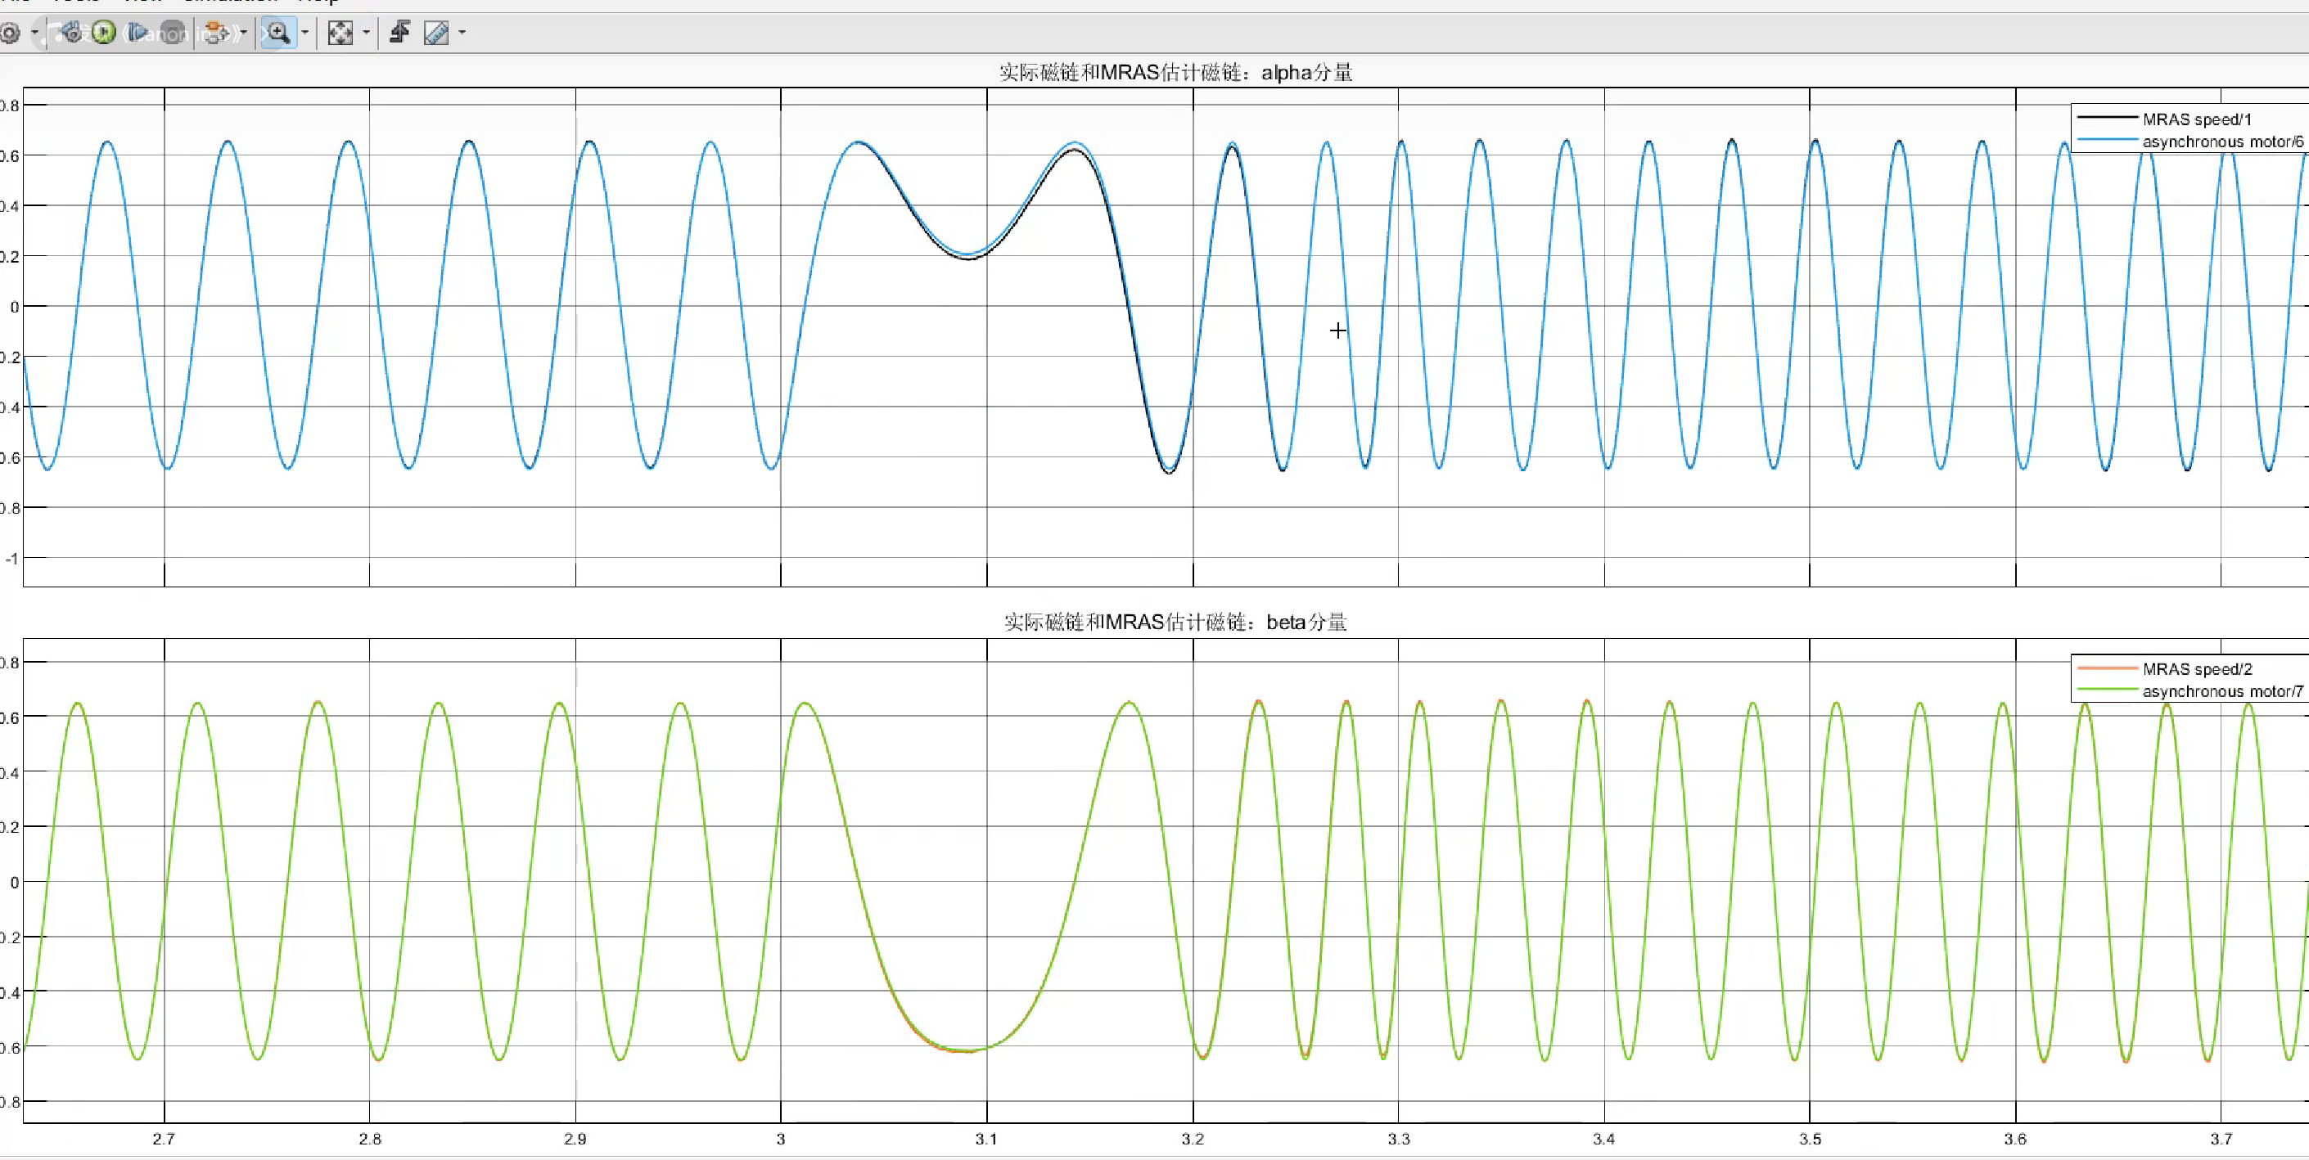The image size is (2309, 1160).
Task: Toggle visibility of MRAS speed/1 legend entry
Action: (2196, 119)
